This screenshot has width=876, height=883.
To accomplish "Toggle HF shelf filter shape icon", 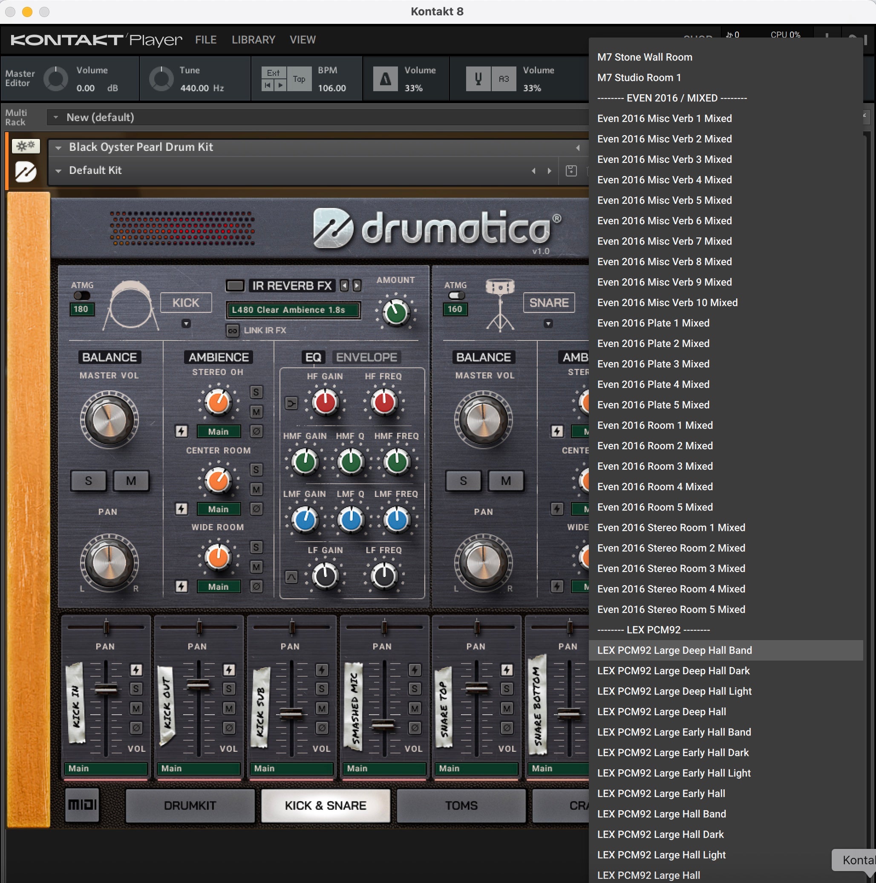I will (x=291, y=403).
